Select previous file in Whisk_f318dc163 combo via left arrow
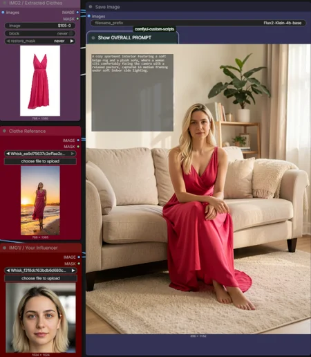The image size is (311, 357). (8, 271)
